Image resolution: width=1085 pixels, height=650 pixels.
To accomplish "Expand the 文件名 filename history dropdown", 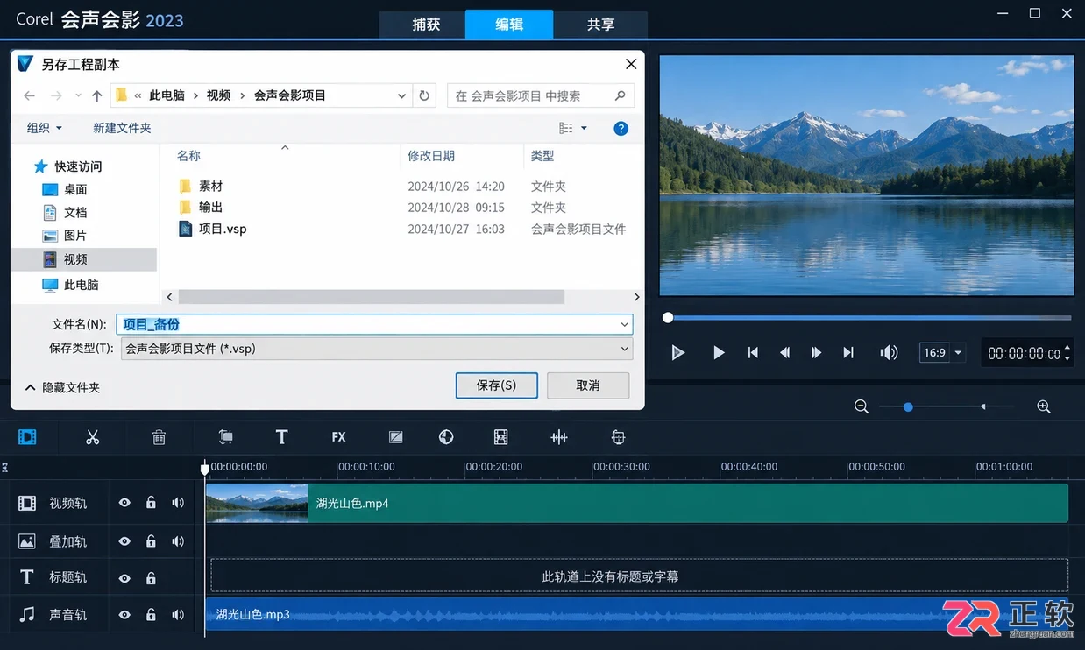I will click(624, 324).
